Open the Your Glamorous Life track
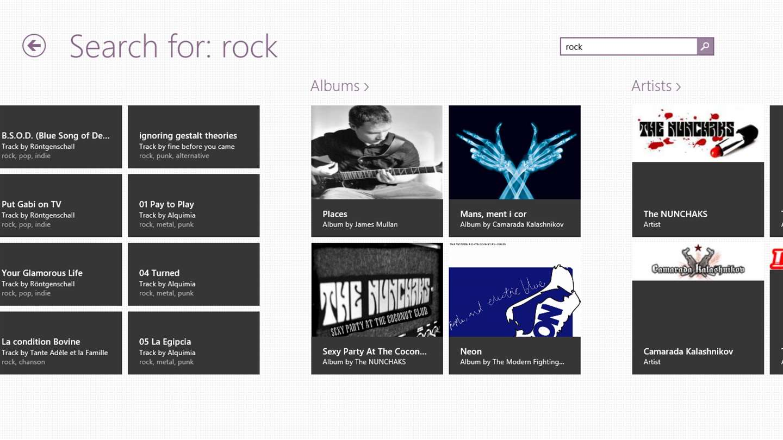The height and width of the screenshot is (440, 783). click(60, 274)
